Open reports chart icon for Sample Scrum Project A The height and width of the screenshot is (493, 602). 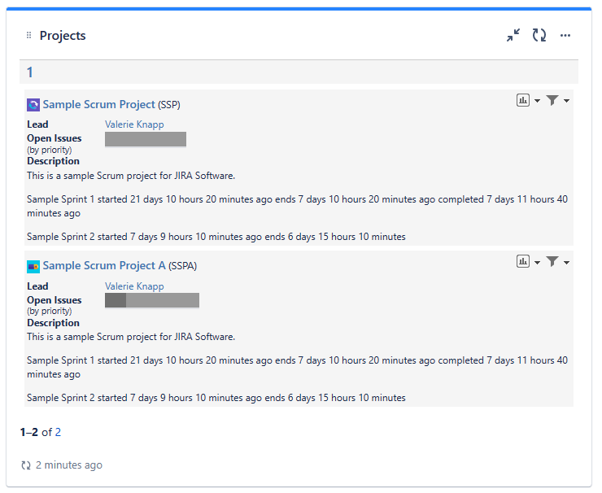point(523,261)
